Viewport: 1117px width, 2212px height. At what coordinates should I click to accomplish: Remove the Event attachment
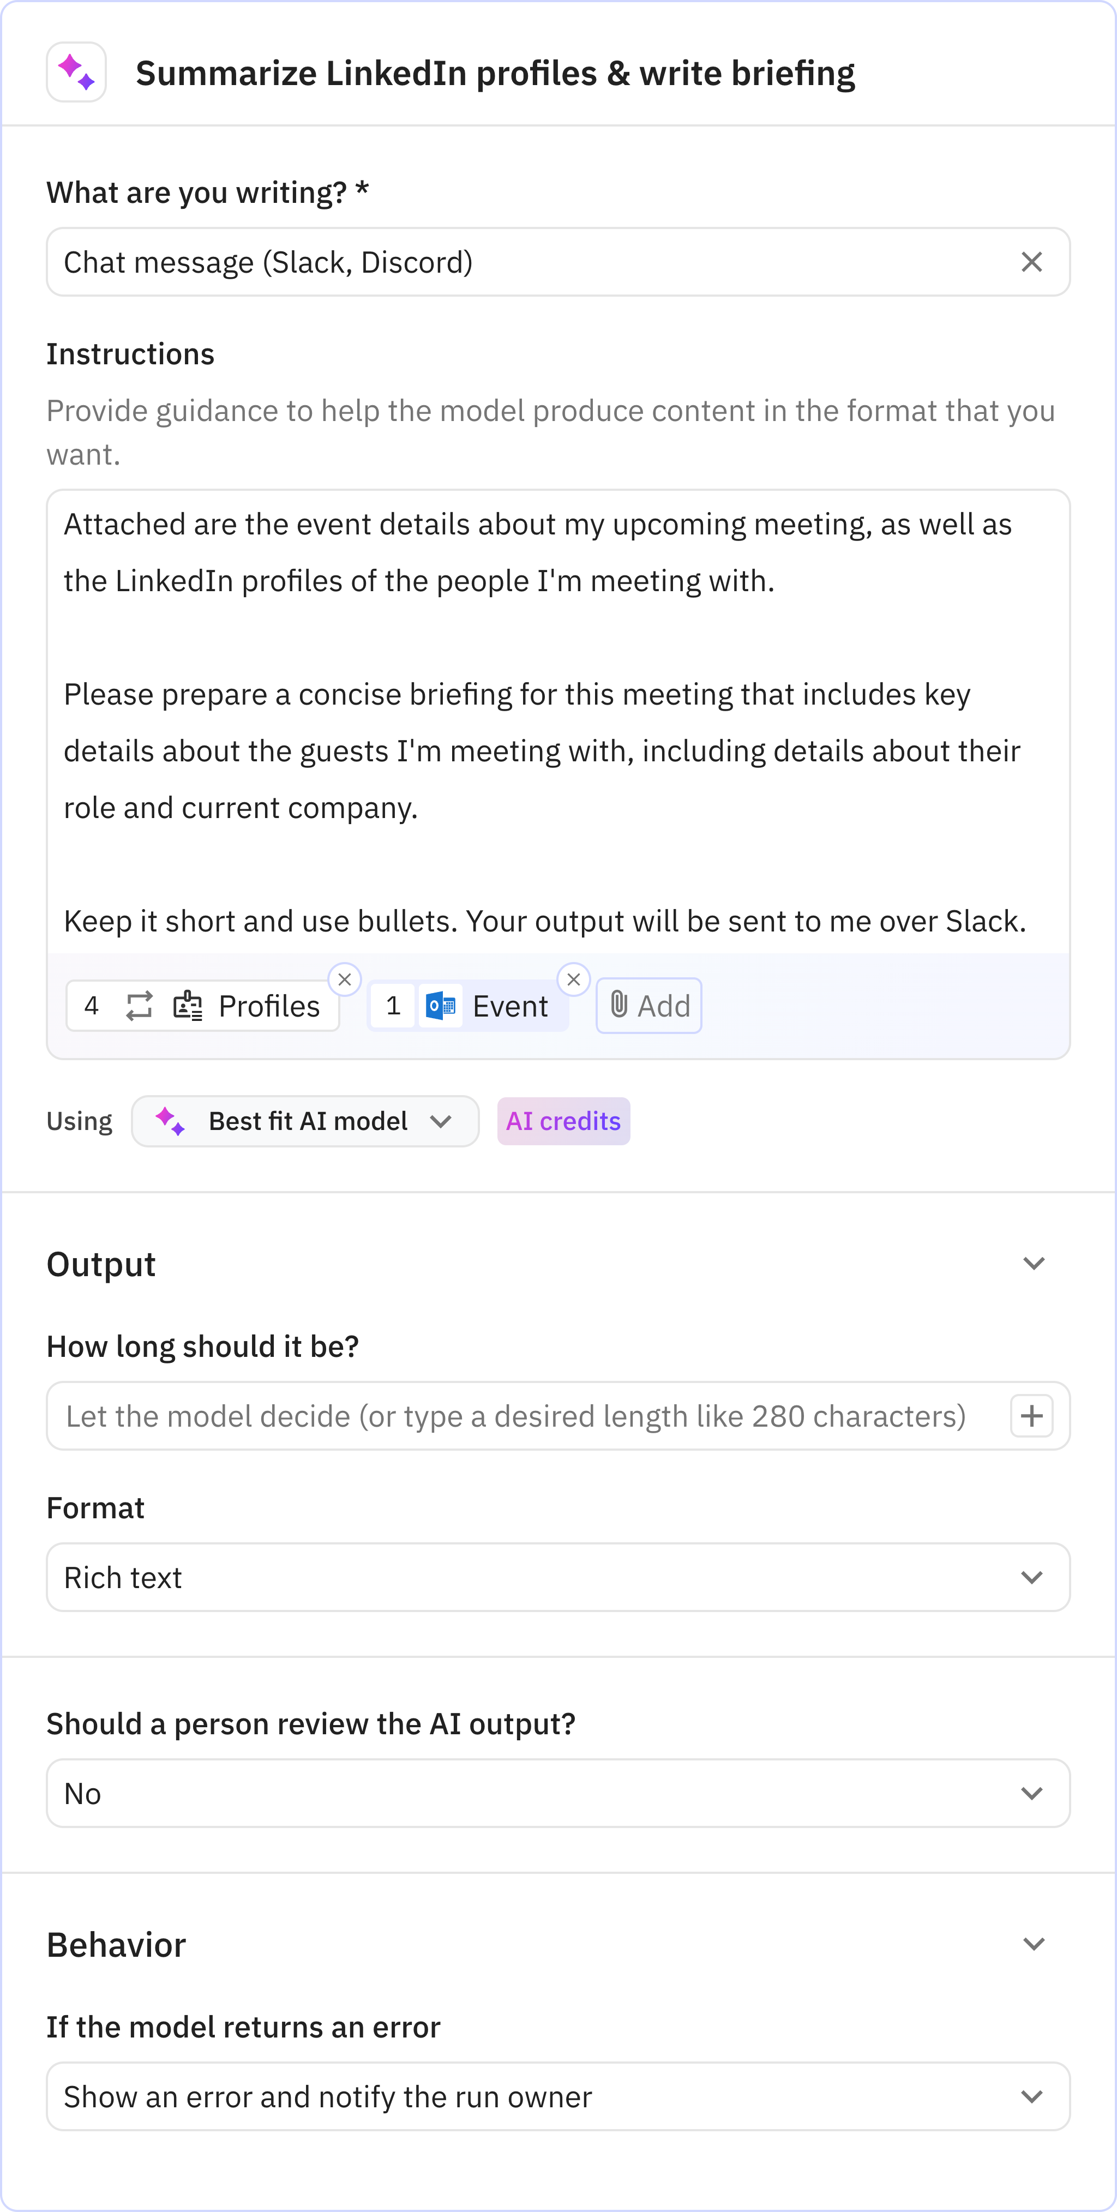574,979
